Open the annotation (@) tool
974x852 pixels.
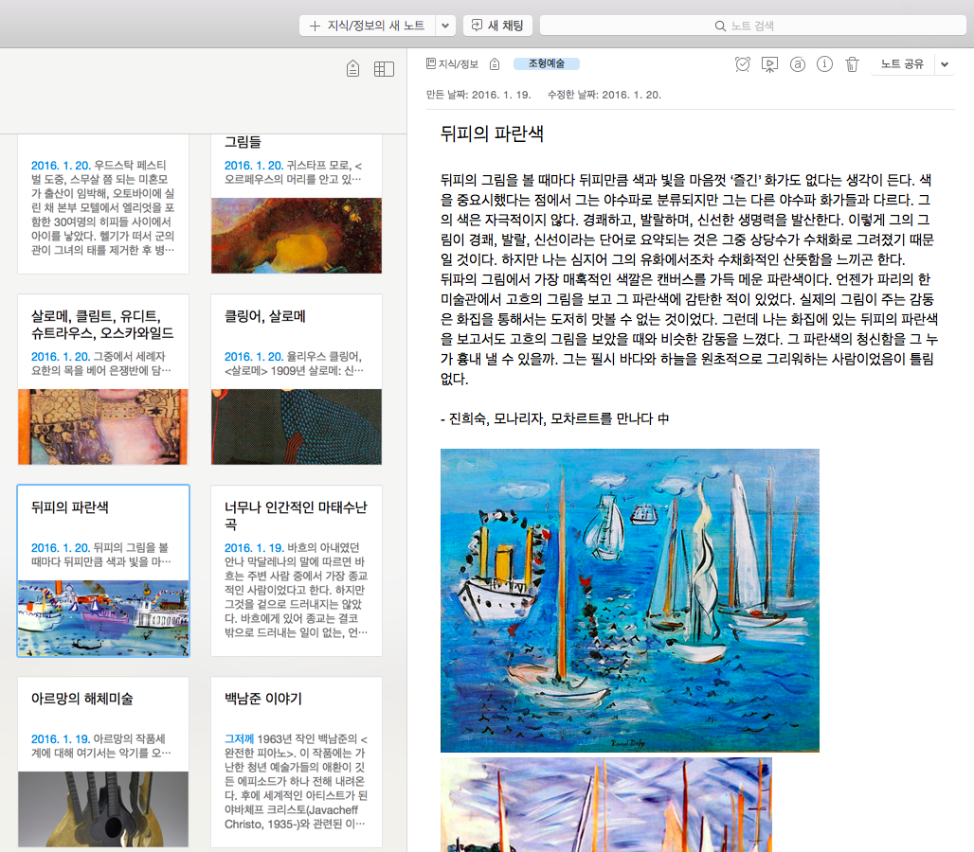point(797,63)
